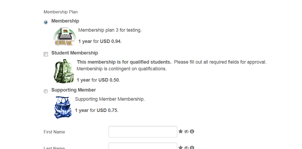Select the Supporting Member radio button
The image size is (302, 149).
pyautogui.click(x=46, y=91)
